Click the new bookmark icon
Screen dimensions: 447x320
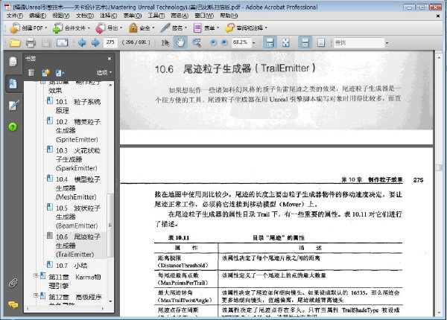pos(45,73)
